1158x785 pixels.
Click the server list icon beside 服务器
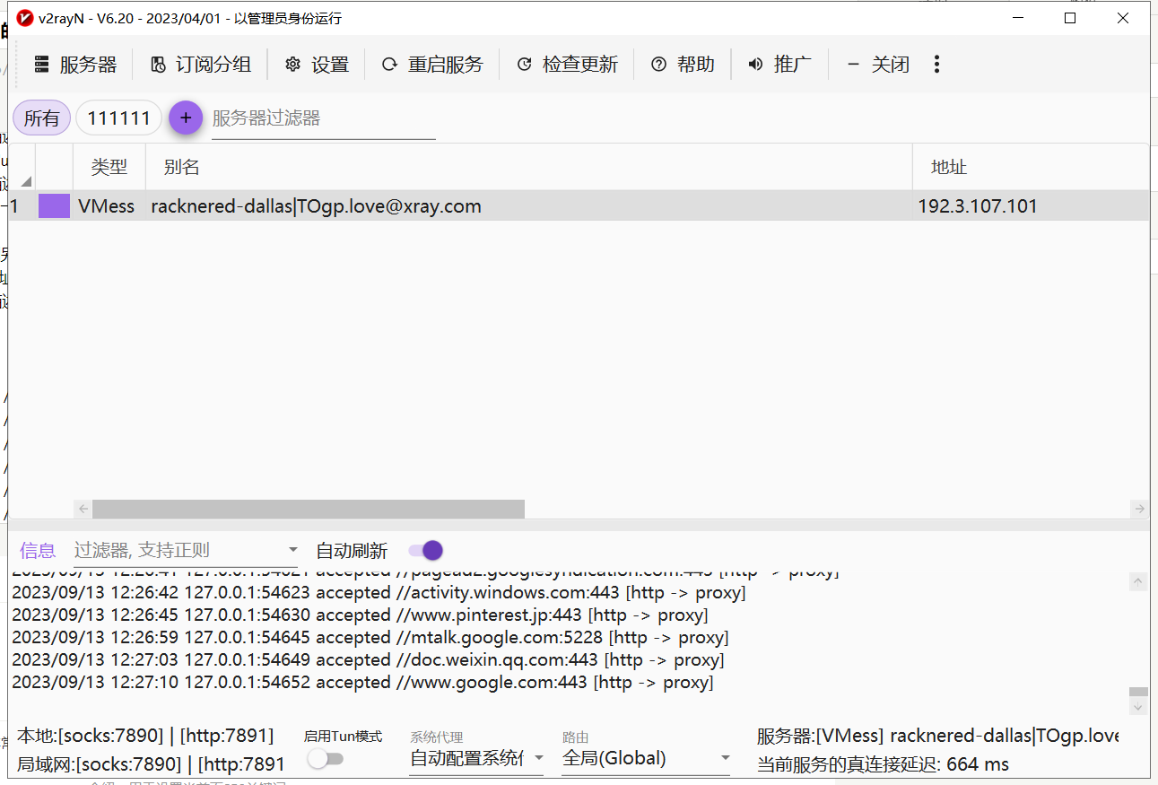[x=41, y=65]
